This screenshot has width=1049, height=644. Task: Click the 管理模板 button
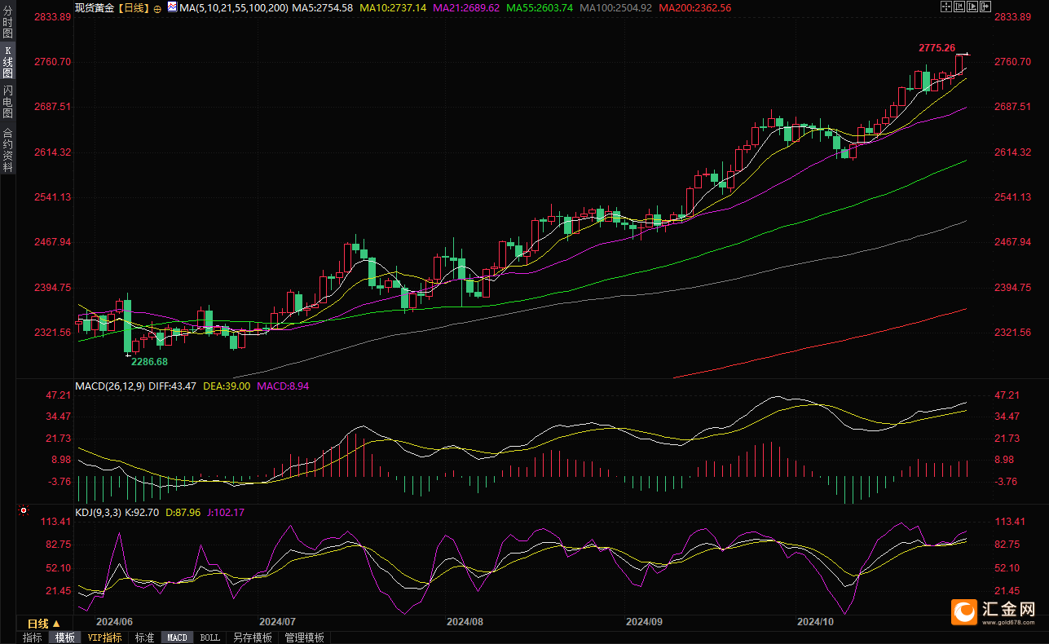tap(304, 637)
